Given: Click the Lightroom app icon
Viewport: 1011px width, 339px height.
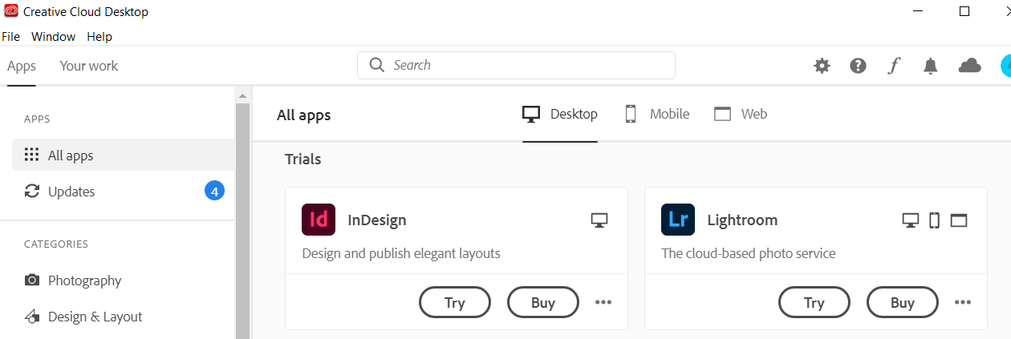Looking at the screenshot, I should pos(678,220).
